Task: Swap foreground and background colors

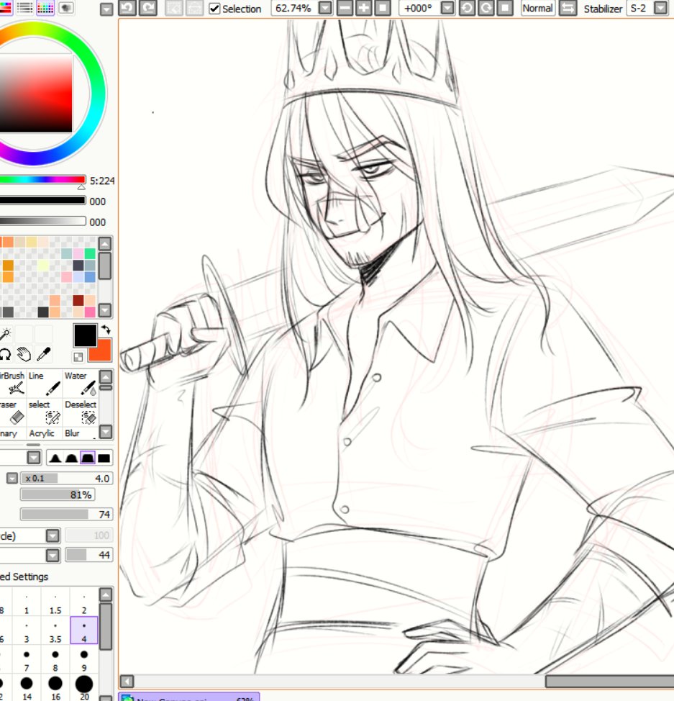Action: (106, 330)
